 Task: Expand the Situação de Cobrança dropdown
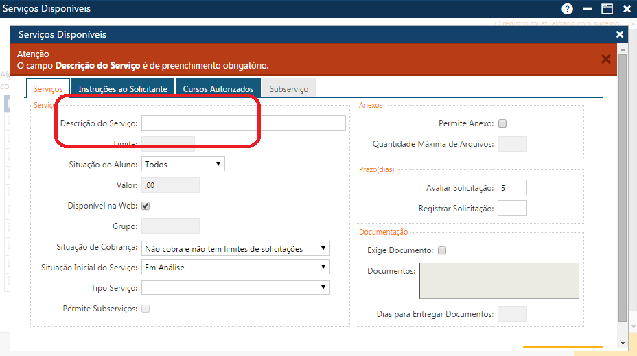tap(235, 248)
